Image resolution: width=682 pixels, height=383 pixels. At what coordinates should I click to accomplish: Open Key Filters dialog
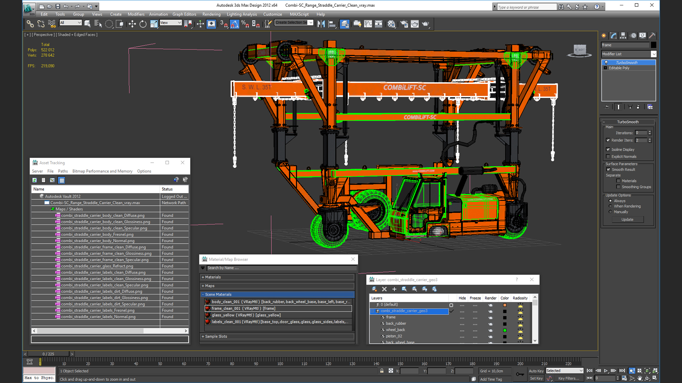tap(569, 378)
